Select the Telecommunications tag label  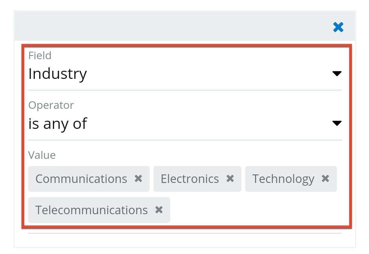point(91,210)
